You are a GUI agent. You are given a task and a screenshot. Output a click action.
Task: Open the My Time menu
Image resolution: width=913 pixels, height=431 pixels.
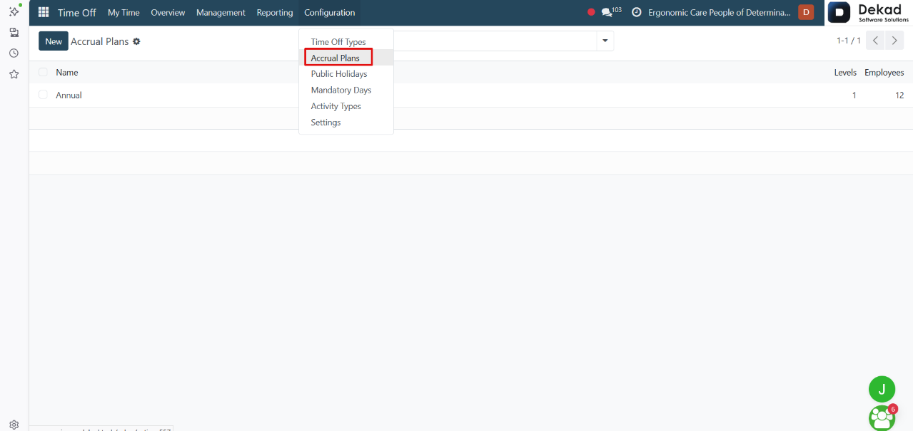tap(123, 12)
